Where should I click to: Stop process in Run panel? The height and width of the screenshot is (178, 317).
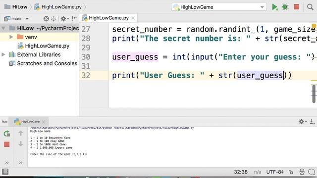click(6, 144)
